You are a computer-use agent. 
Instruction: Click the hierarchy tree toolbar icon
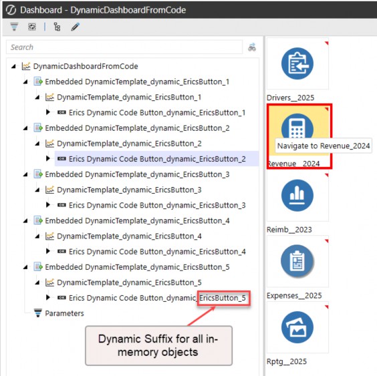click(57, 27)
